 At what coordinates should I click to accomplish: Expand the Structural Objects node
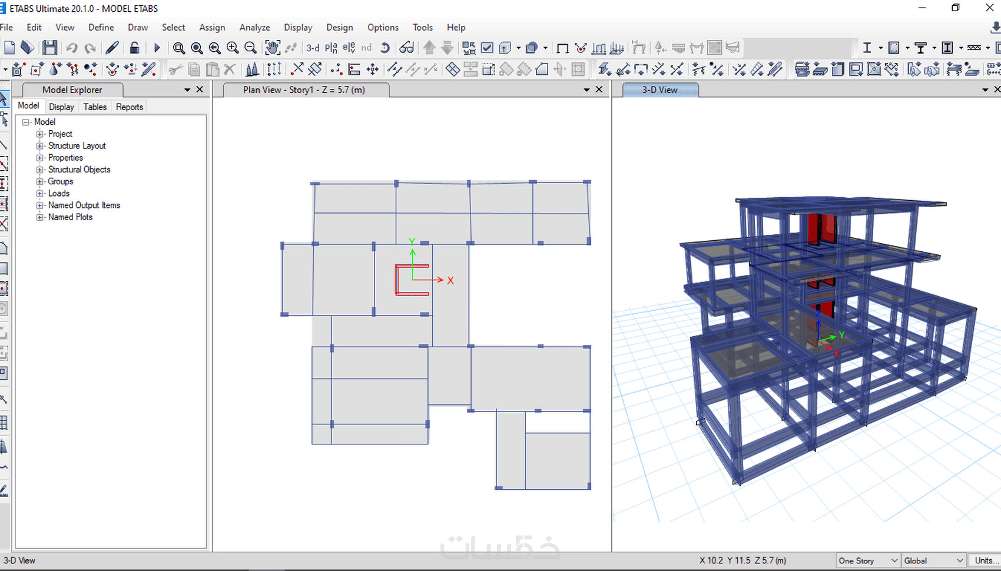pos(40,170)
